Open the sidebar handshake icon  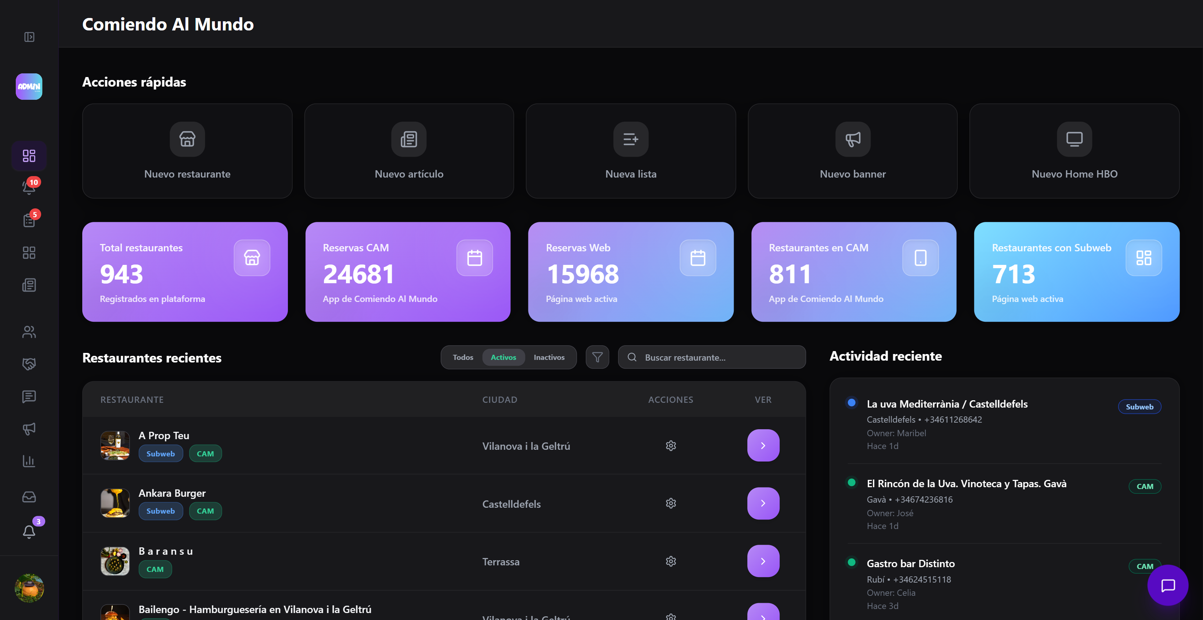tap(29, 364)
